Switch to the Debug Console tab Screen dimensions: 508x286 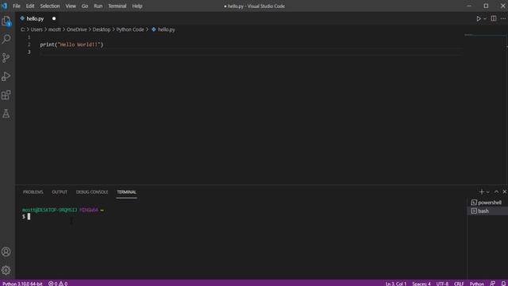92,192
